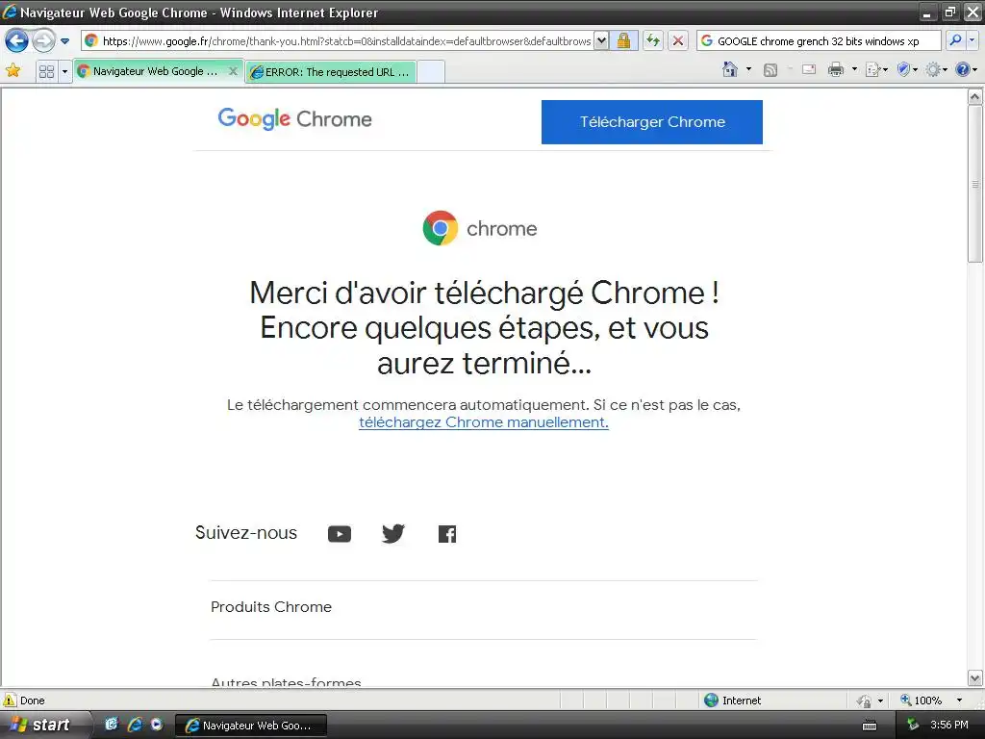Open the Print options dropdown arrow
Viewport: 985px width, 739px height.
tap(854, 69)
